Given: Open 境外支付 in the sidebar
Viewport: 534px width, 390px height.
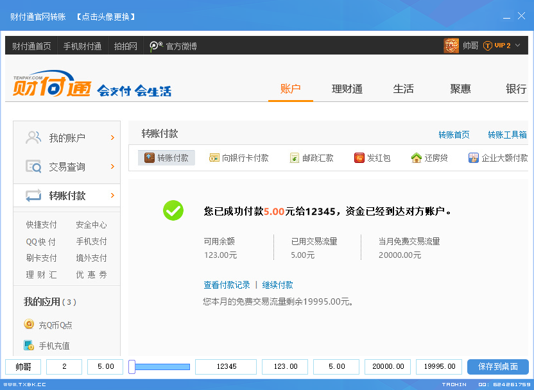Looking at the screenshot, I should click(x=91, y=258).
